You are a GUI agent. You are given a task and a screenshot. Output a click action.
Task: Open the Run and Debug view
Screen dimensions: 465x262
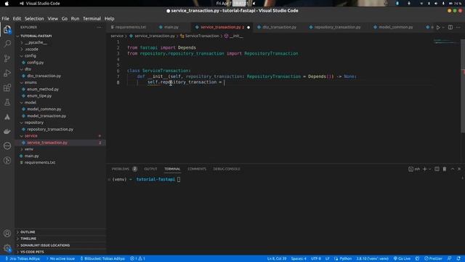[7, 73]
